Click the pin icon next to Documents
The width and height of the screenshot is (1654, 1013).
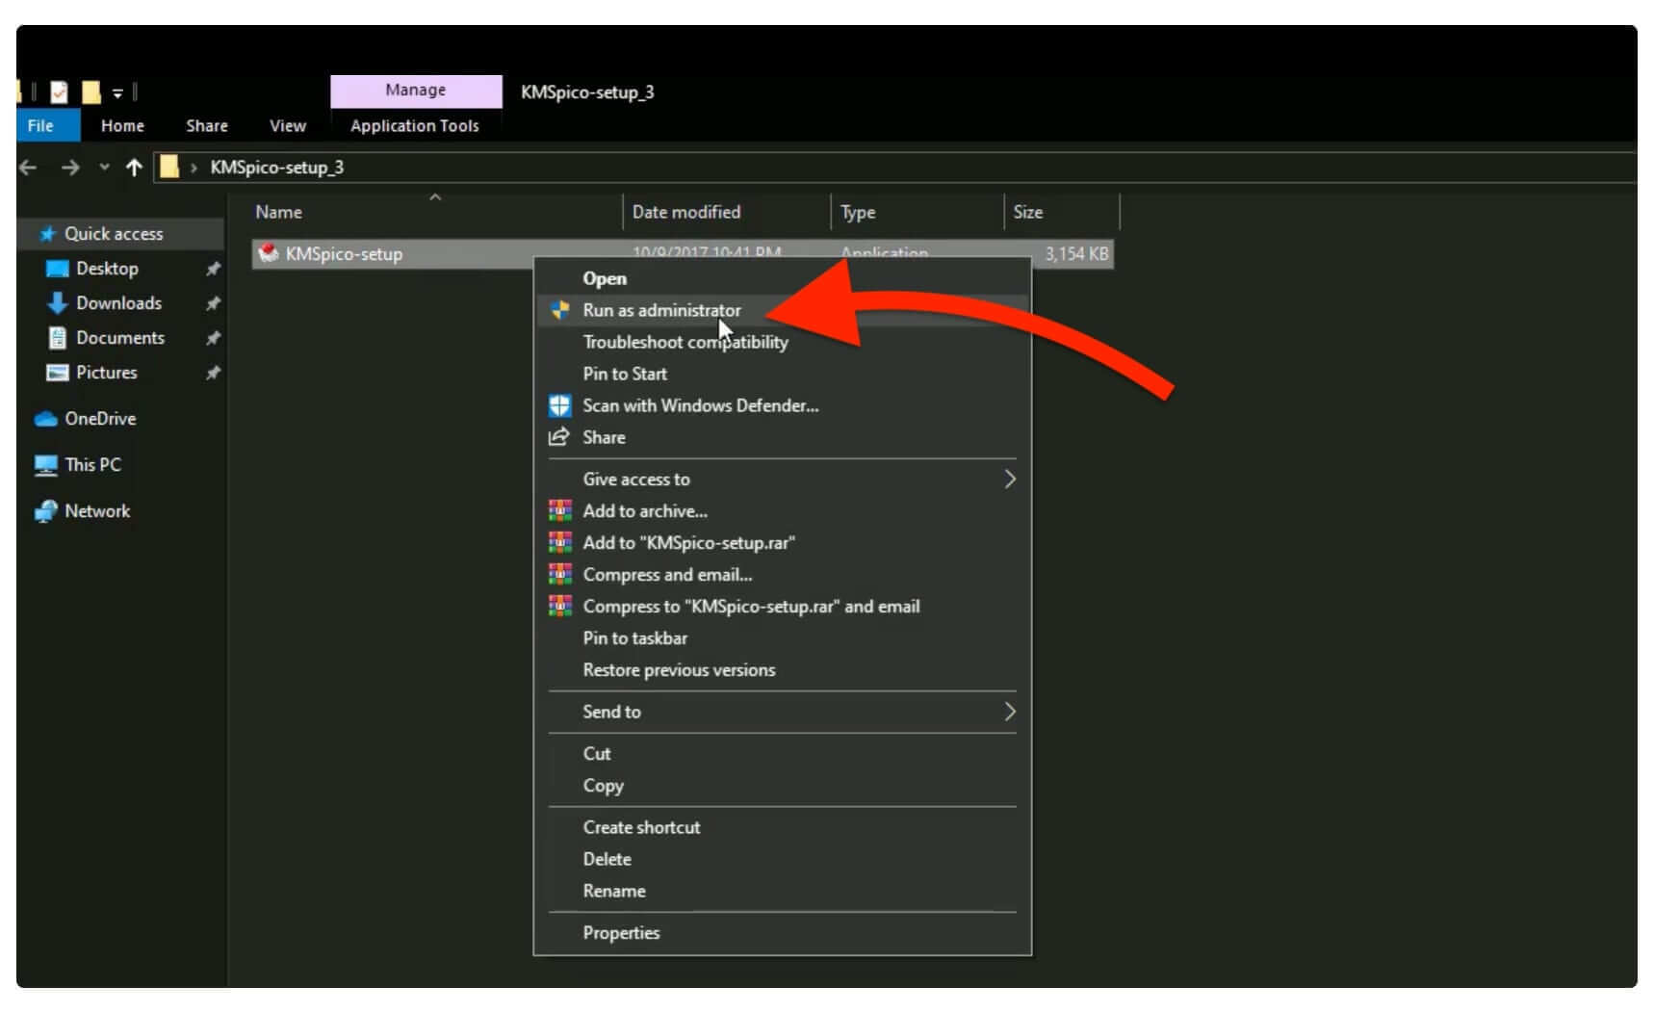[x=213, y=338]
